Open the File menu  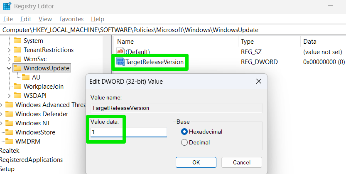point(8,19)
